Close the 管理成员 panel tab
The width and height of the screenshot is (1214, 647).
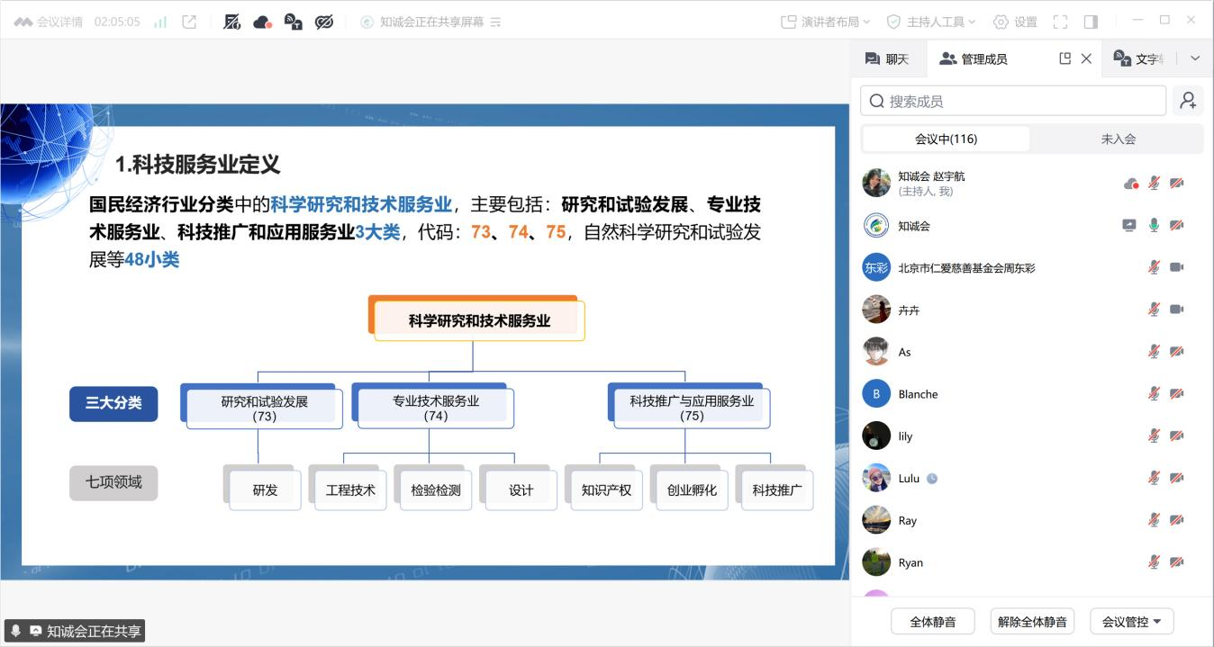(1086, 58)
